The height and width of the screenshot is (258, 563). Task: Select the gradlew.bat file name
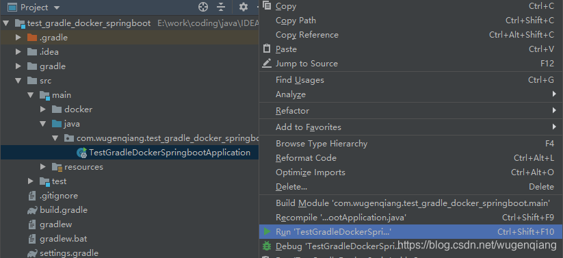point(63,239)
